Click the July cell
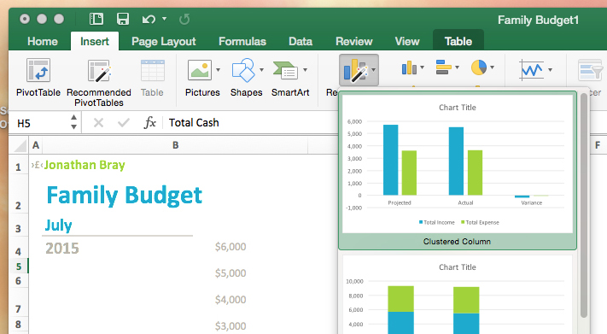 point(58,226)
